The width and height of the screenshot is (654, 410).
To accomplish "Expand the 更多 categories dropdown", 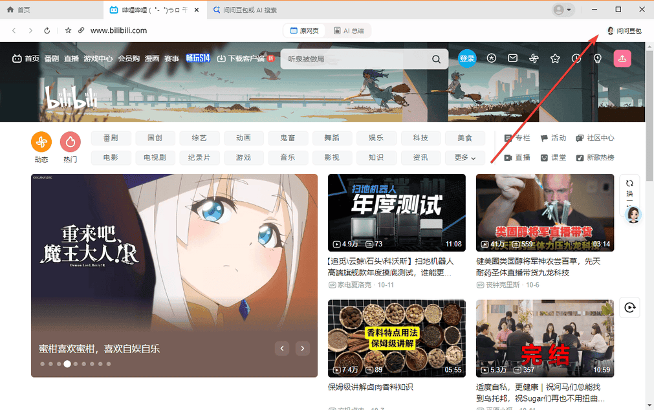I will tap(464, 157).
